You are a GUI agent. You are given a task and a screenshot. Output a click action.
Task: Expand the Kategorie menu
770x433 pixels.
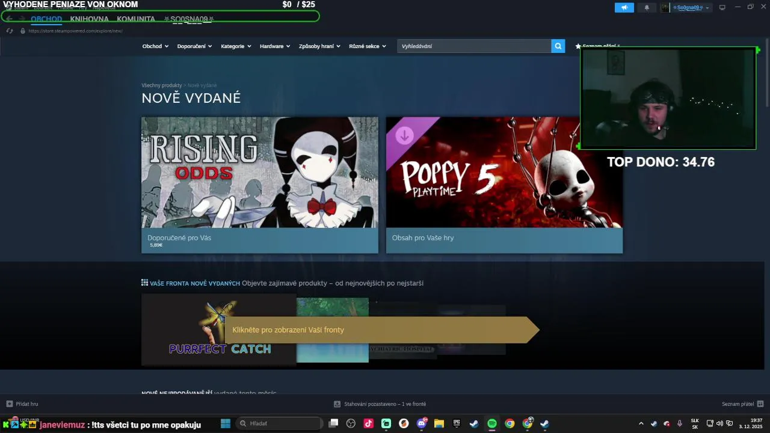[x=236, y=46]
